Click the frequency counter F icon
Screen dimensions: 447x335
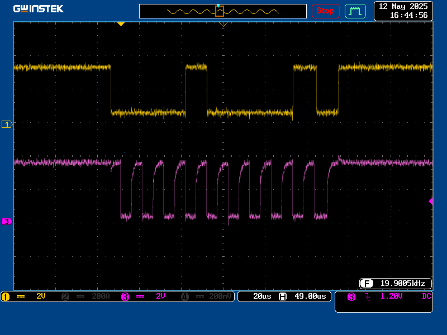coord(367,284)
